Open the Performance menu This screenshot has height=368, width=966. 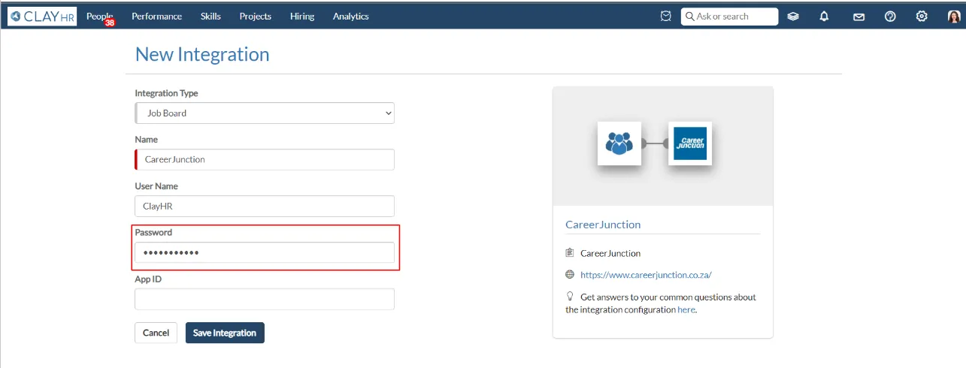point(156,16)
